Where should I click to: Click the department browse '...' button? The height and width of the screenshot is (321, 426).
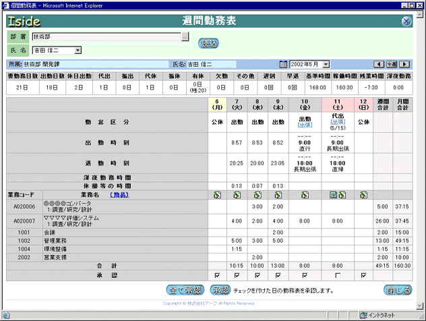tap(185, 36)
